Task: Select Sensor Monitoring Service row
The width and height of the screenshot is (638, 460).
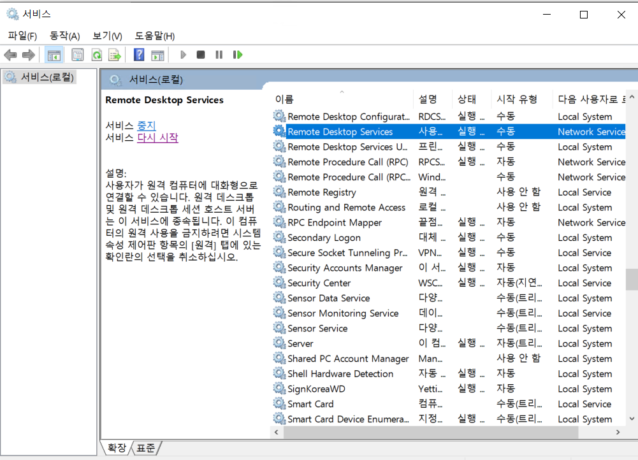Action: click(449, 313)
